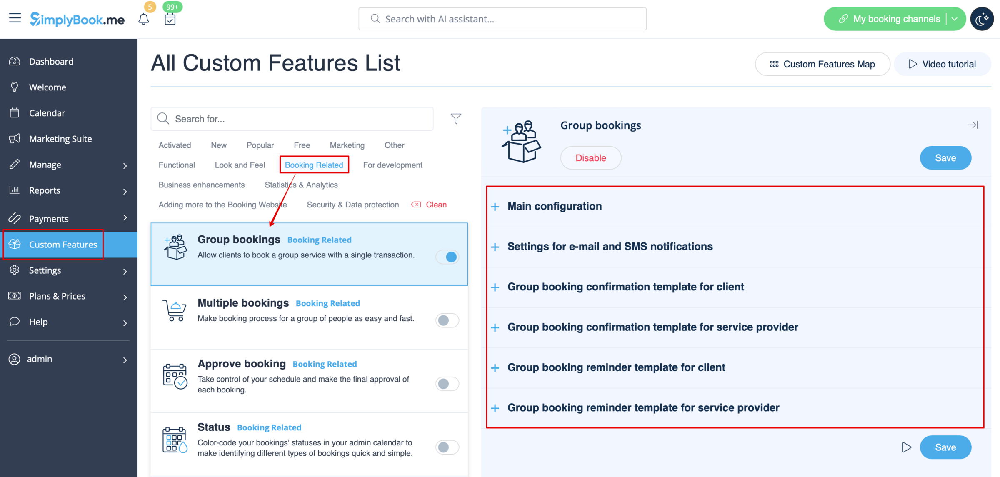Disable the Group bookings toggle
The height and width of the screenshot is (477, 1000).
pos(447,257)
